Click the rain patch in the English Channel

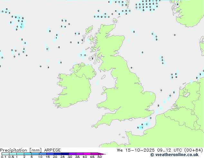click(143, 126)
